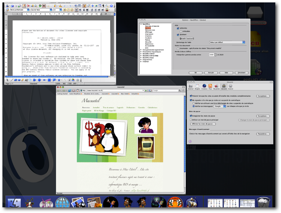This screenshot has height=213, width=281.
Task: Select Mémoire vive in Options tree
Action: [150, 30]
